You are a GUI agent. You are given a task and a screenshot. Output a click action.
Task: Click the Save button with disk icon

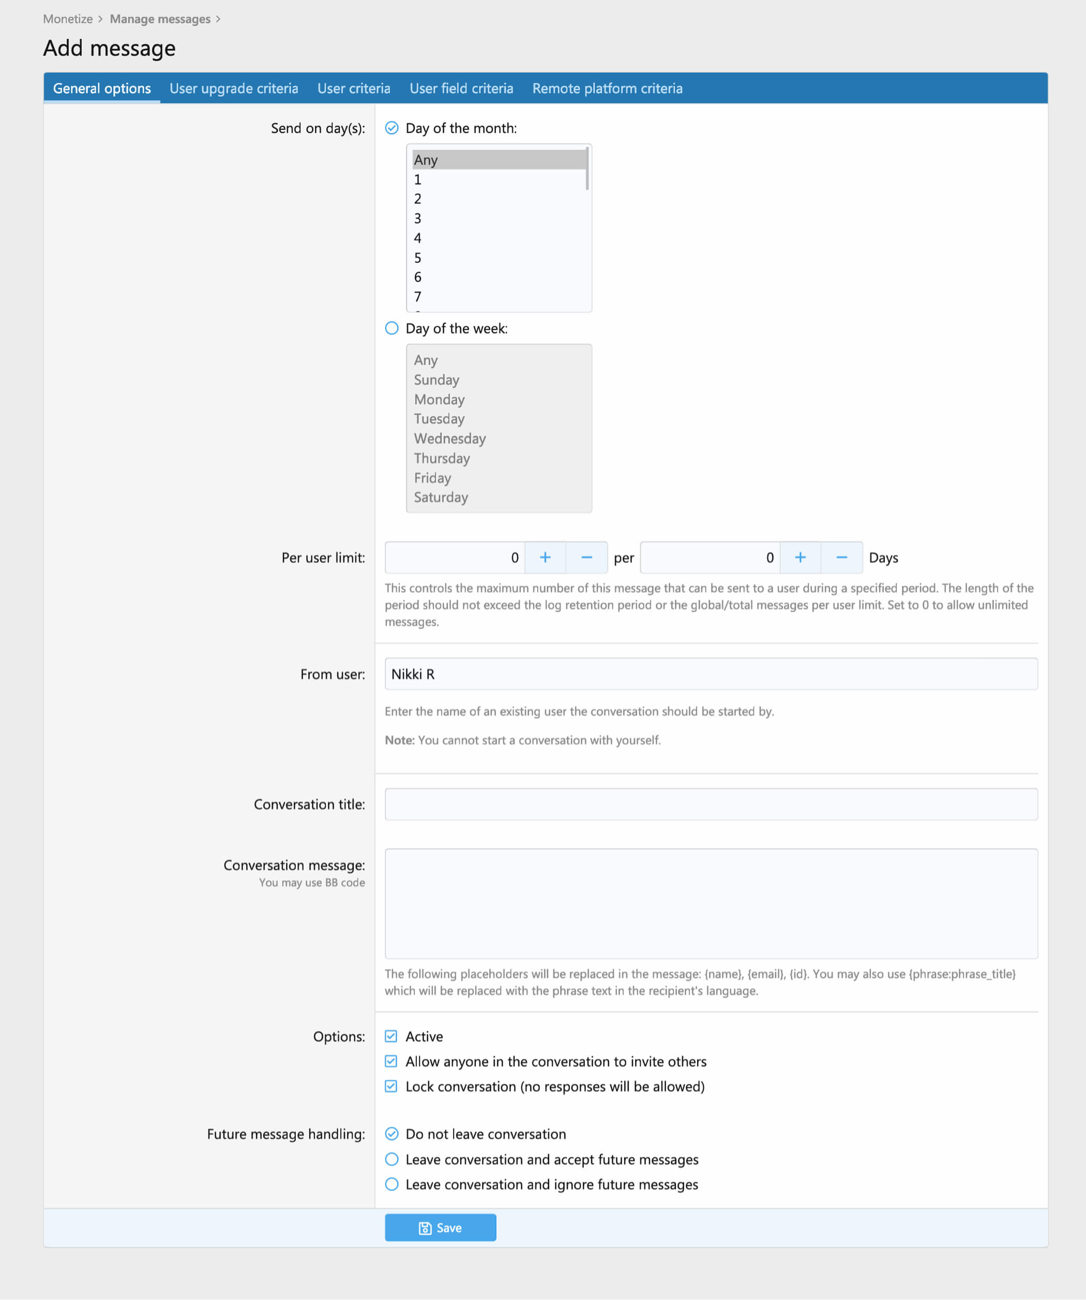[x=440, y=1228]
